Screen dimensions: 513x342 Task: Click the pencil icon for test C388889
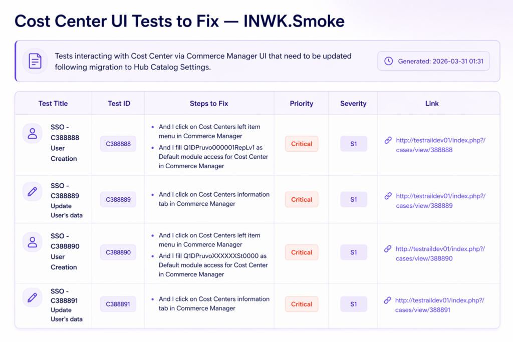point(33,191)
